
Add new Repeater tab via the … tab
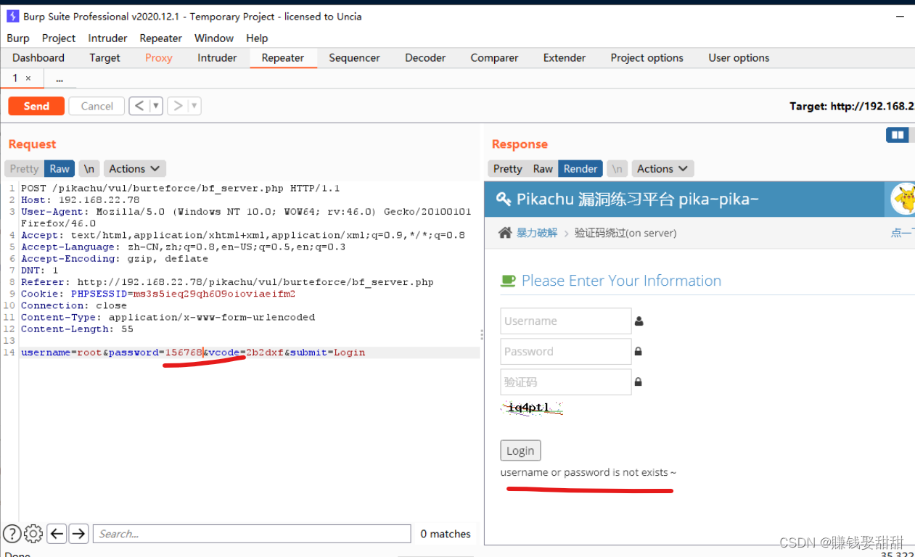pyautogui.click(x=60, y=78)
